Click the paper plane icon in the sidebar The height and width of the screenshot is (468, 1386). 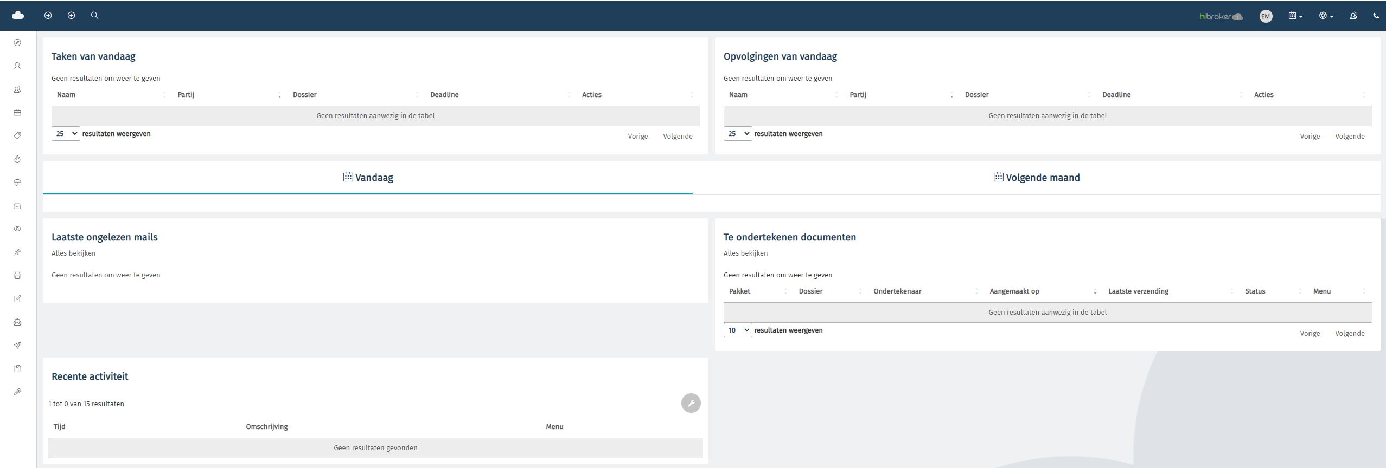pos(17,346)
